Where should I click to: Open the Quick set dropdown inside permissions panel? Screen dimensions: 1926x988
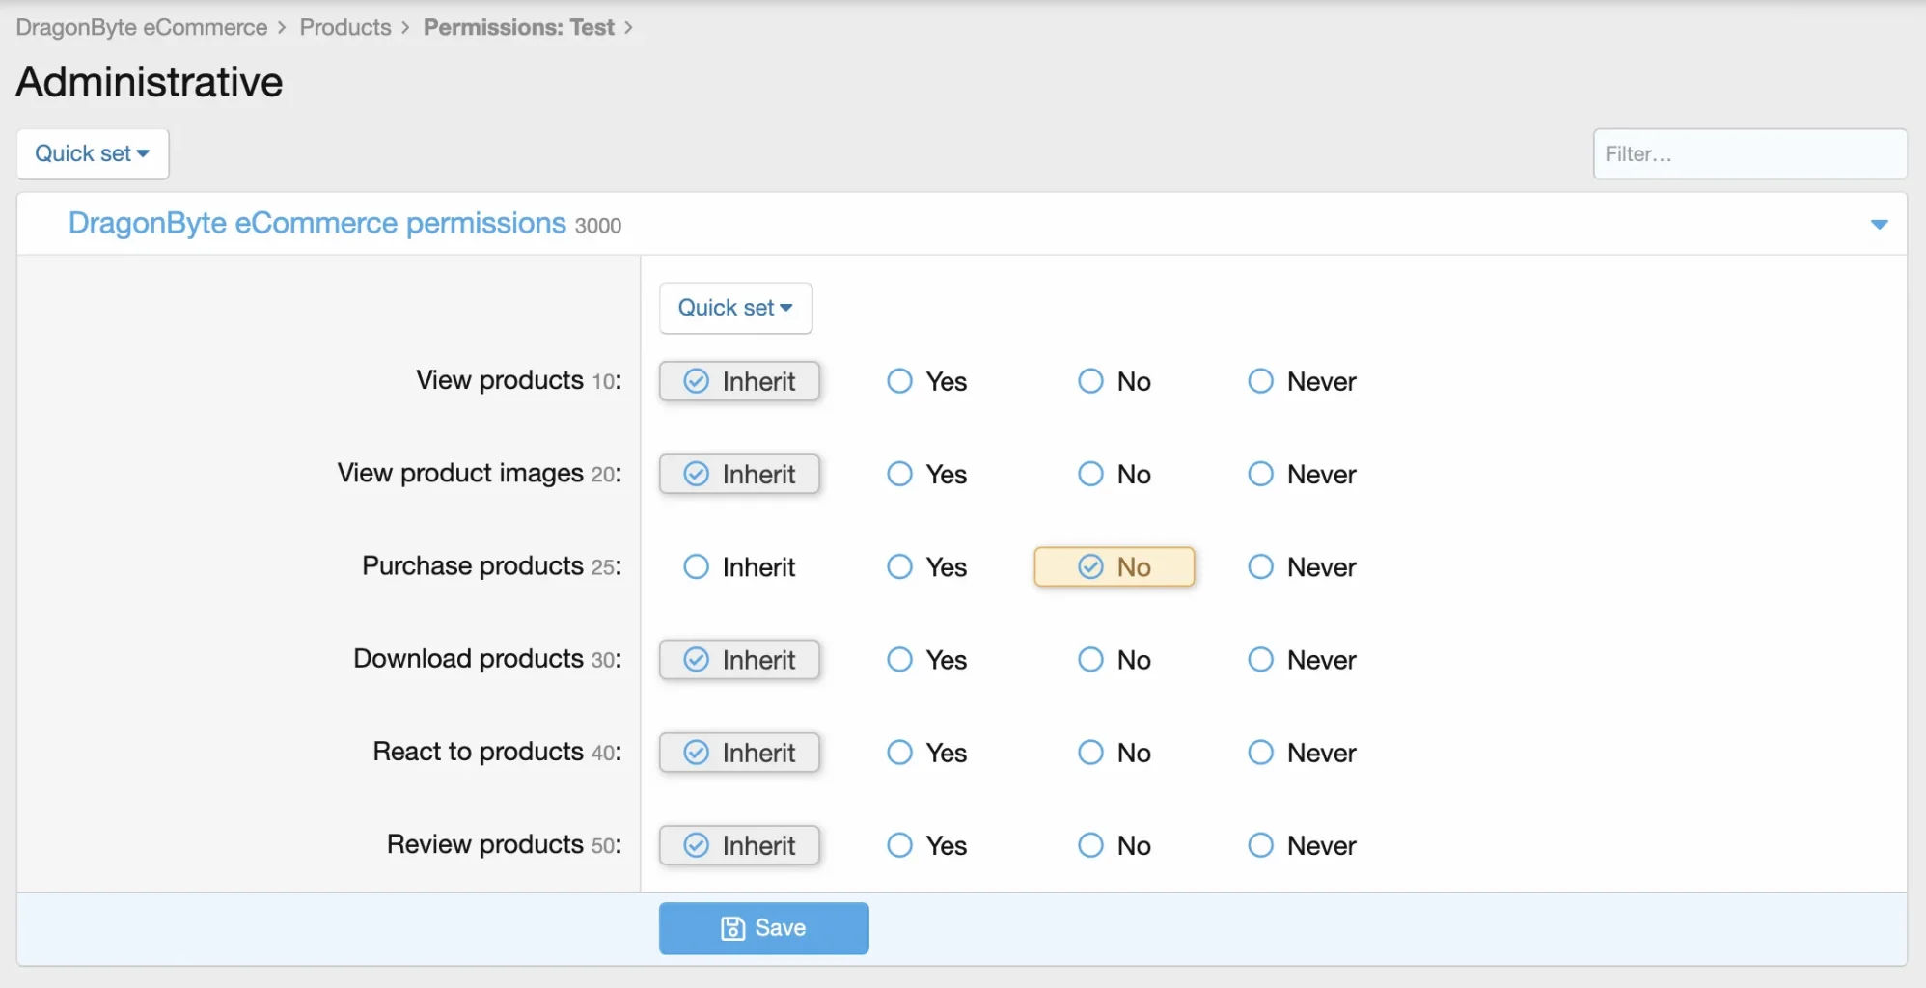pyautogui.click(x=735, y=308)
